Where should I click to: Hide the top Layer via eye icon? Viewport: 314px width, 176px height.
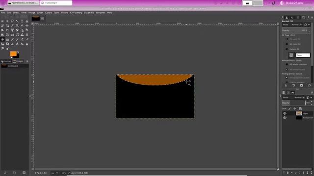pos(285,113)
